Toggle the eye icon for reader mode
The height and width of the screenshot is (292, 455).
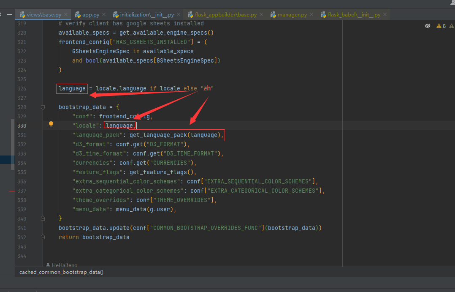point(428,26)
